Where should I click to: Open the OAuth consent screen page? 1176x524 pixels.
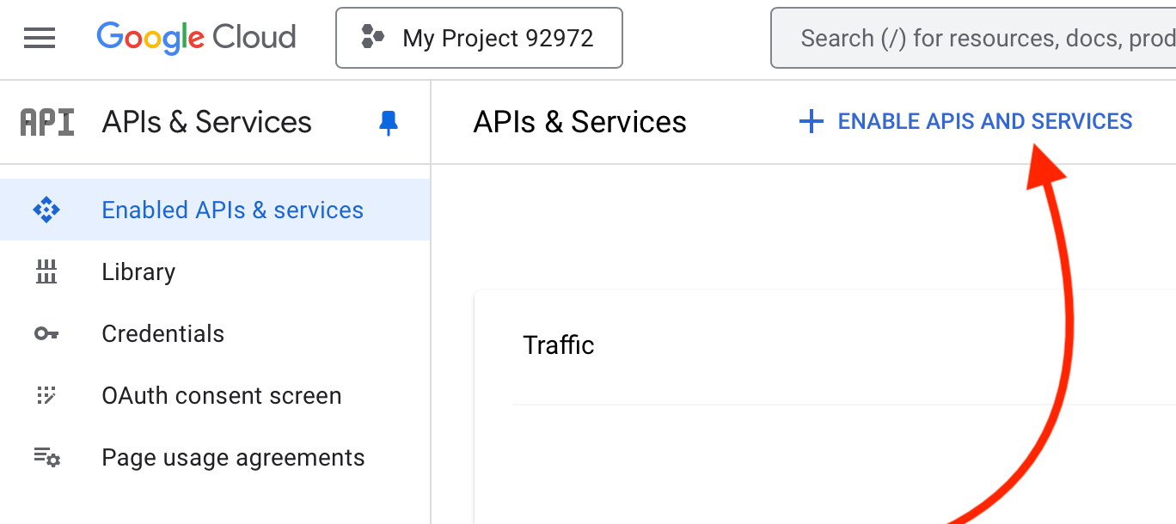click(221, 395)
